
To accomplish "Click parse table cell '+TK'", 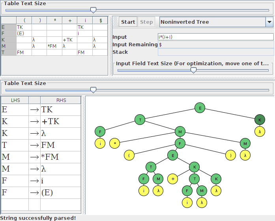I will 70,40.
